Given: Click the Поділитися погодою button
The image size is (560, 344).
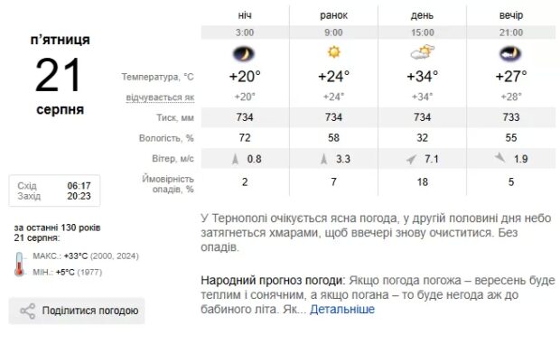Looking at the screenshot, I should [x=77, y=311].
